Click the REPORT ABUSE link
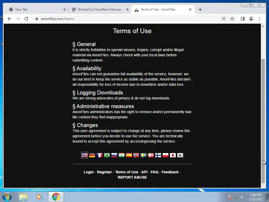Image resolution: width=269 pixels, height=202 pixels. point(132,177)
